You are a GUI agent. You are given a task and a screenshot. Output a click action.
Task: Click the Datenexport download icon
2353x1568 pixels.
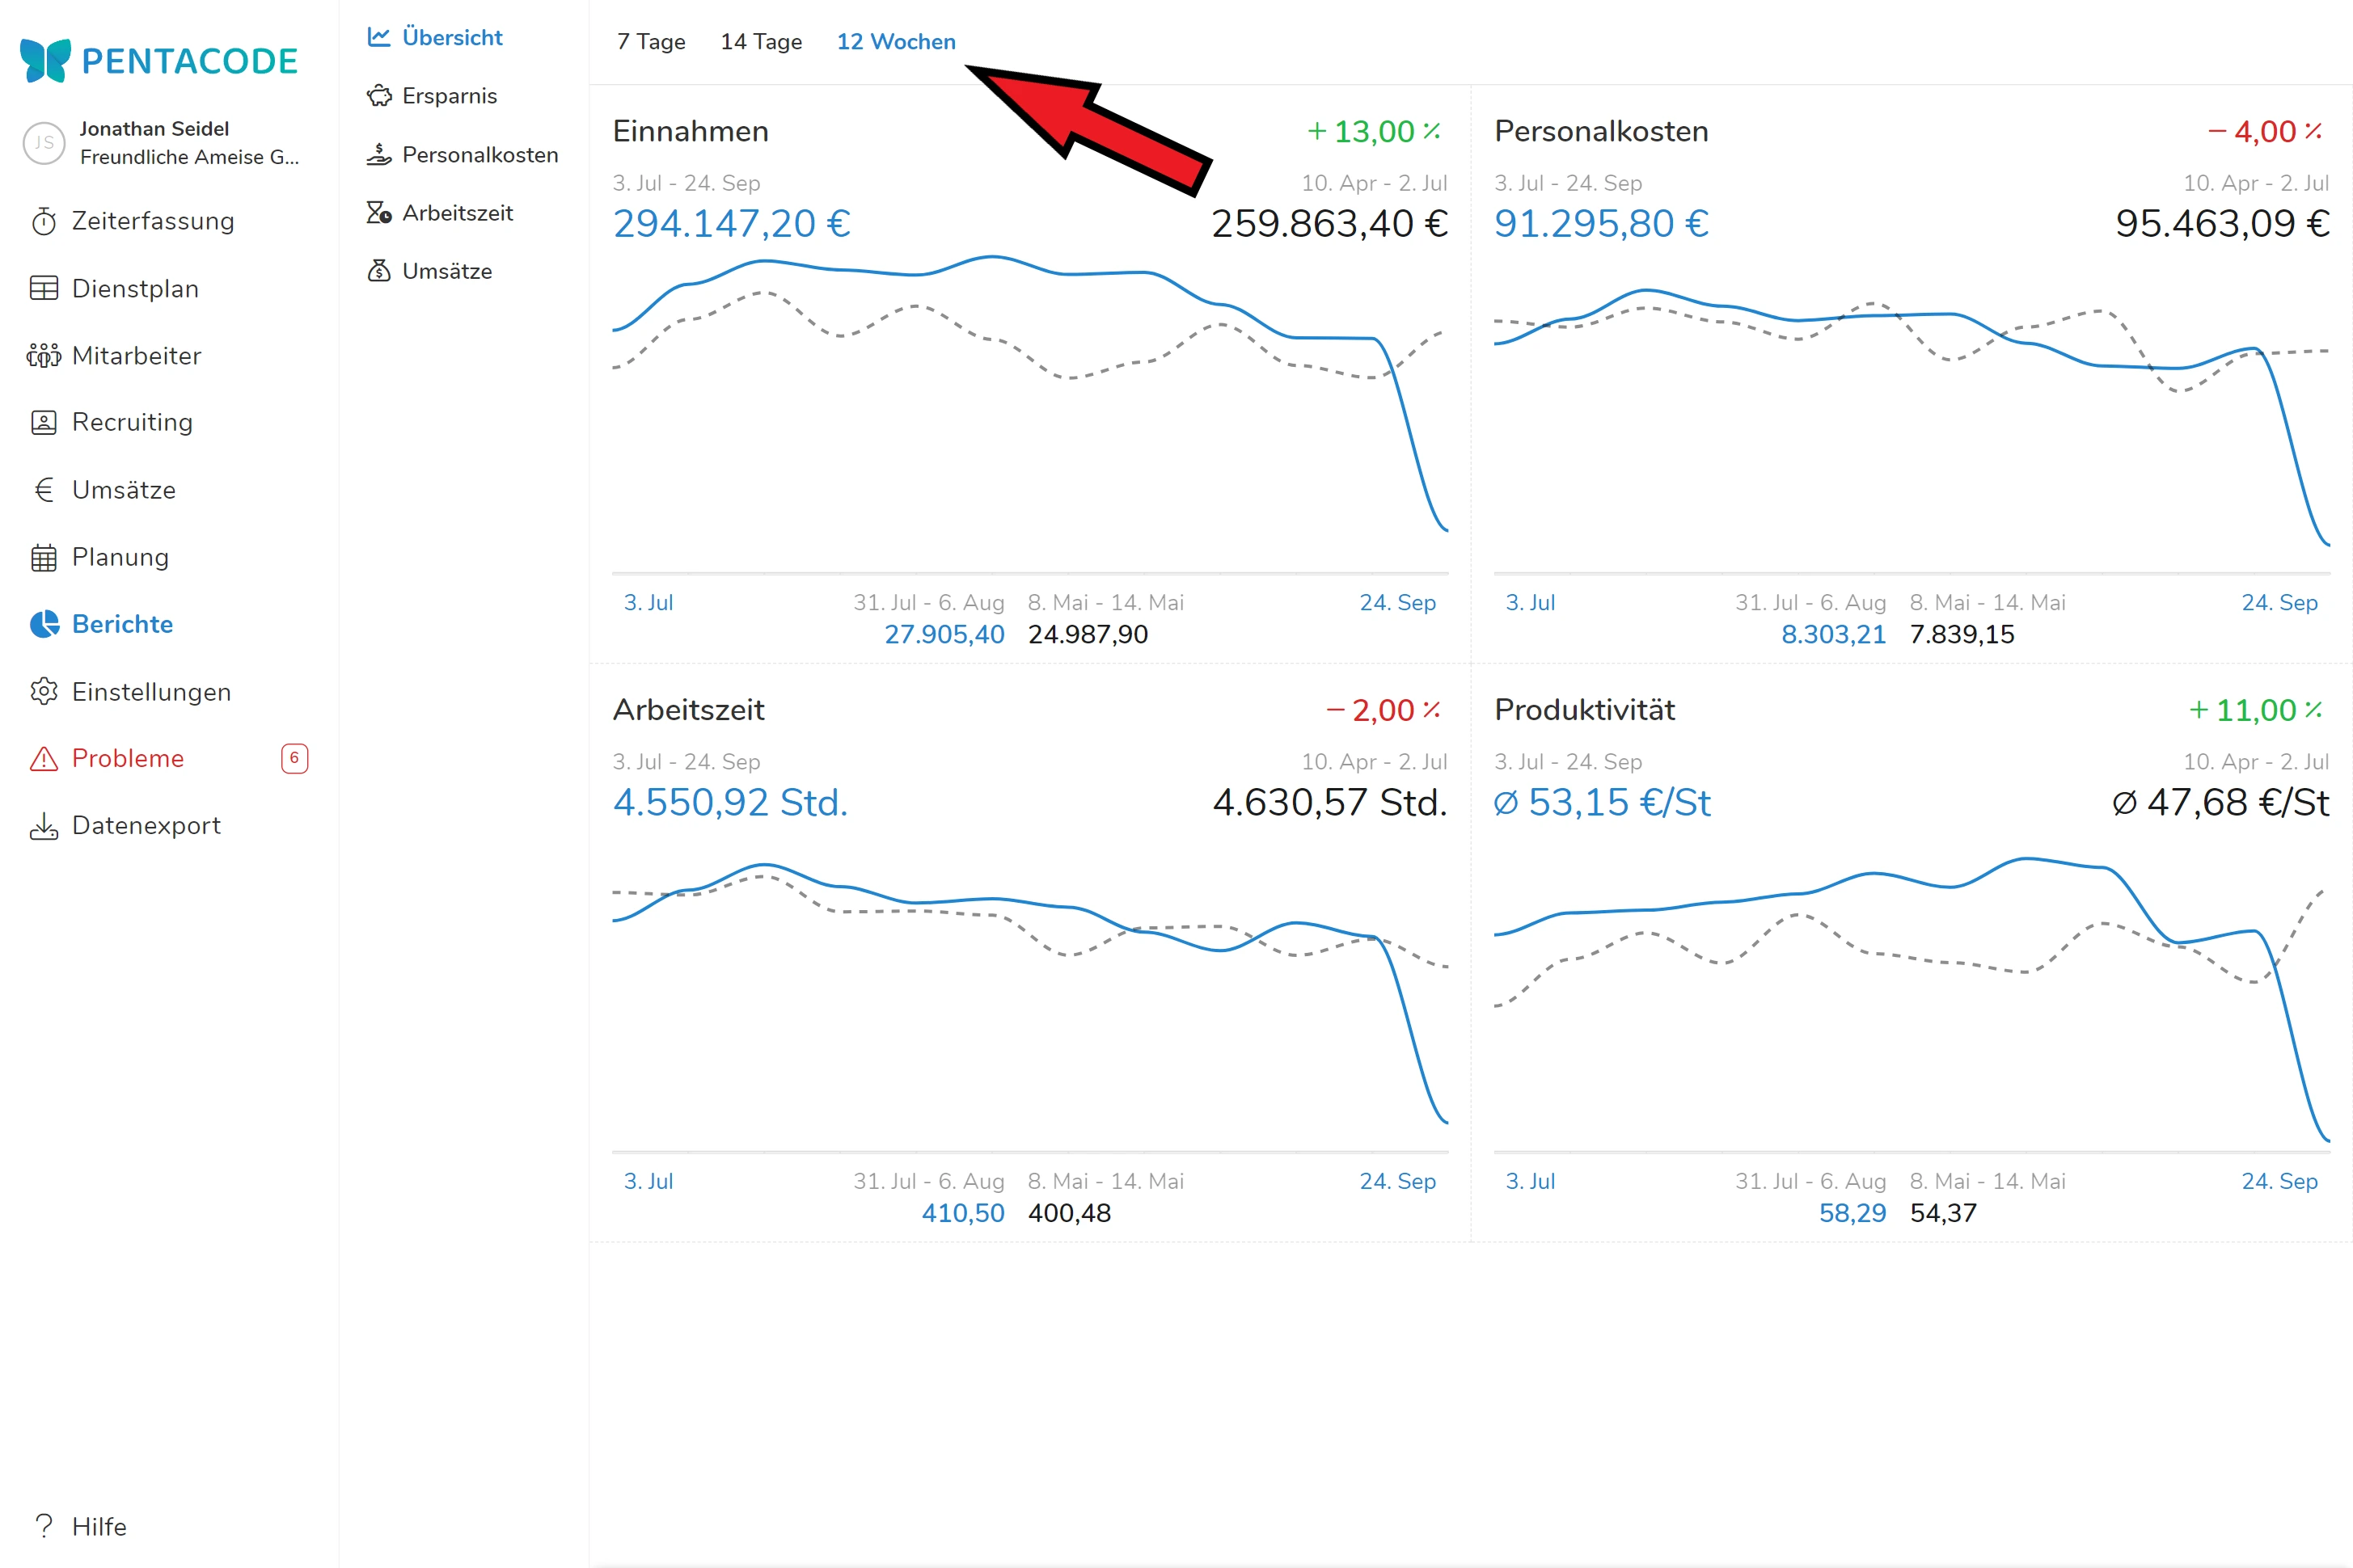click(x=44, y=825)
